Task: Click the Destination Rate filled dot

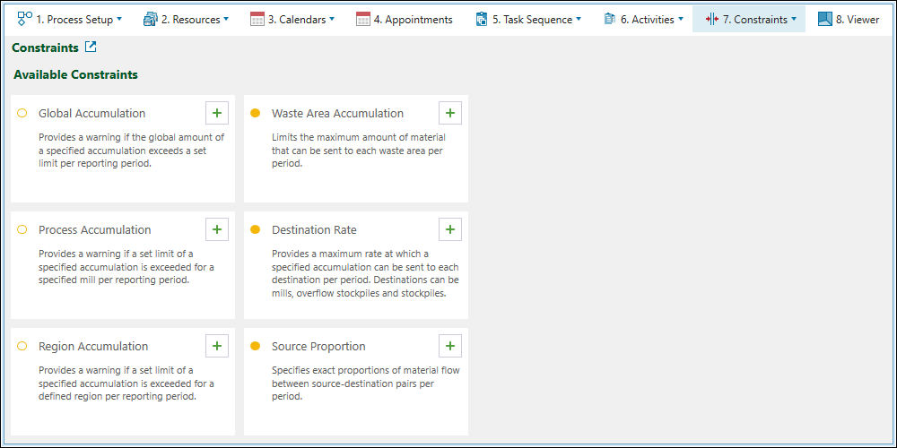Action: [256, 229]
